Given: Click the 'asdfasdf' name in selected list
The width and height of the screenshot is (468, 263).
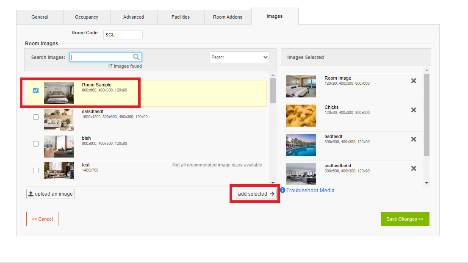Looking at the screenshot, I should click(x=333, y=136).
